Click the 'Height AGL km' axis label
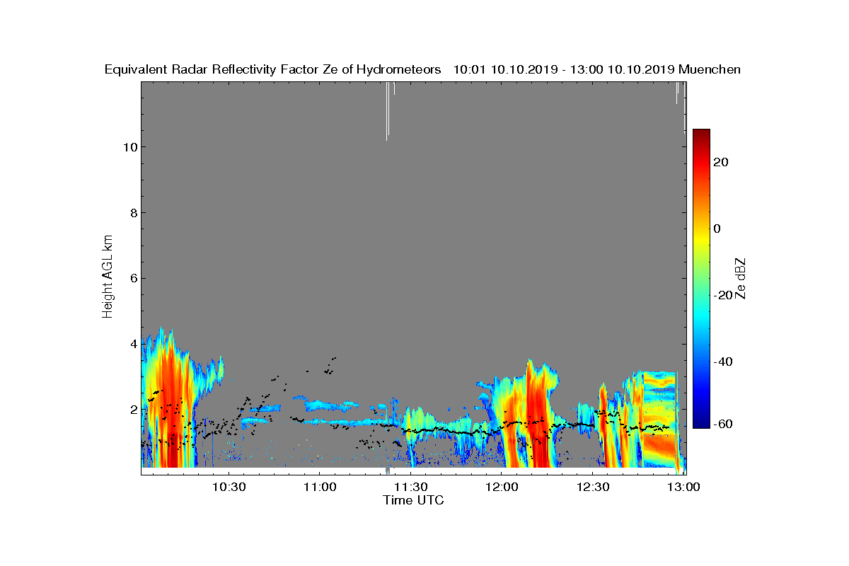Viewport: 849px width, 566px height. (108, 277)
